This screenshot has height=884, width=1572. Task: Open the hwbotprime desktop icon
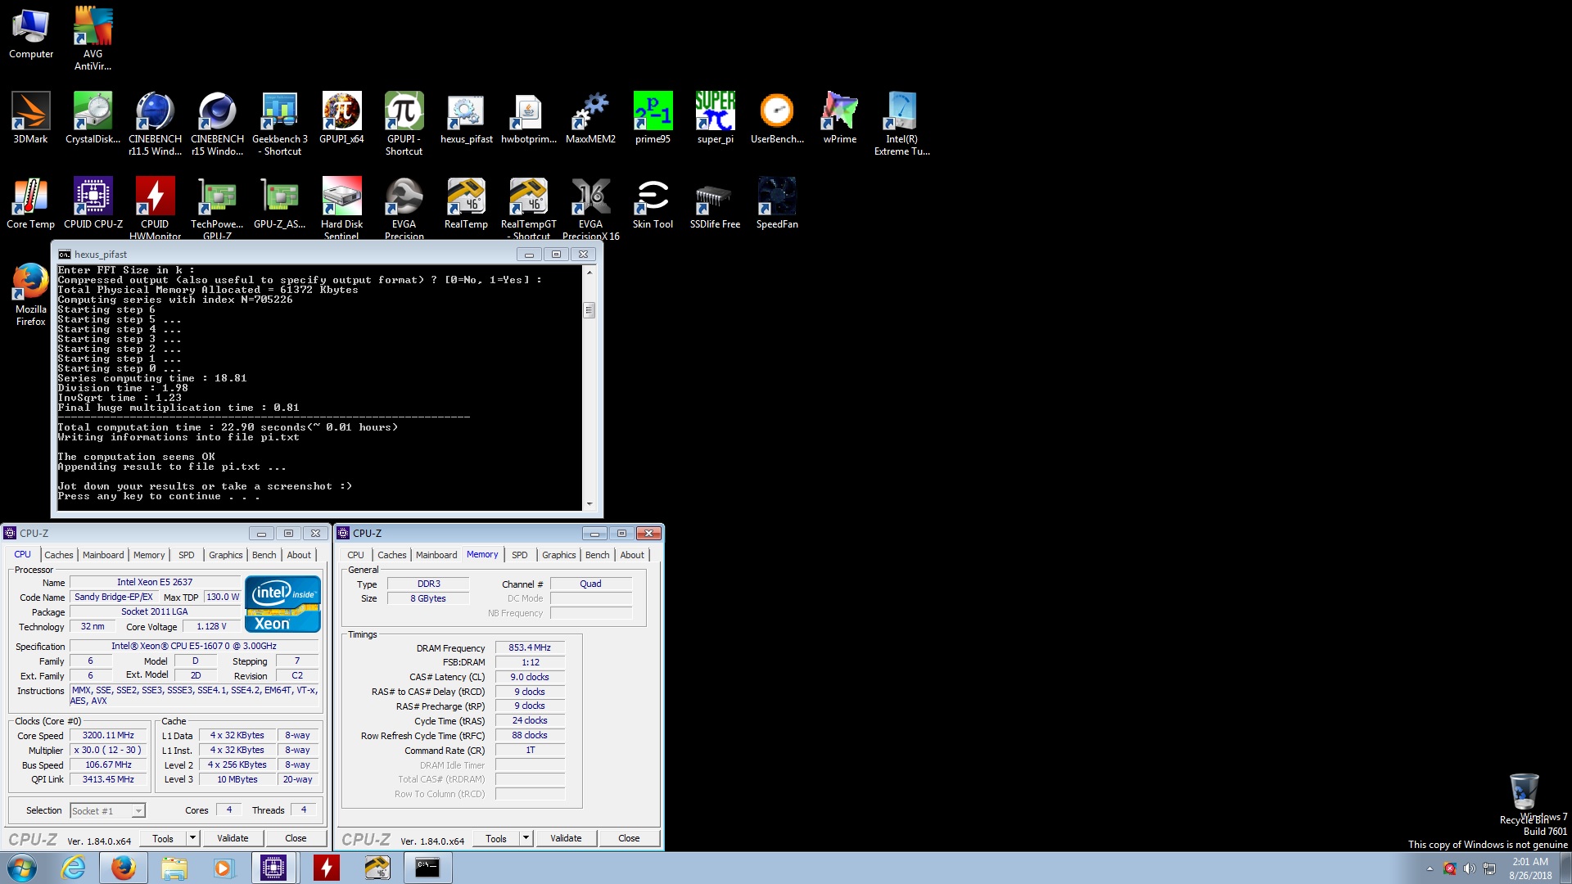pyautogui.click(x=528, y=118)
